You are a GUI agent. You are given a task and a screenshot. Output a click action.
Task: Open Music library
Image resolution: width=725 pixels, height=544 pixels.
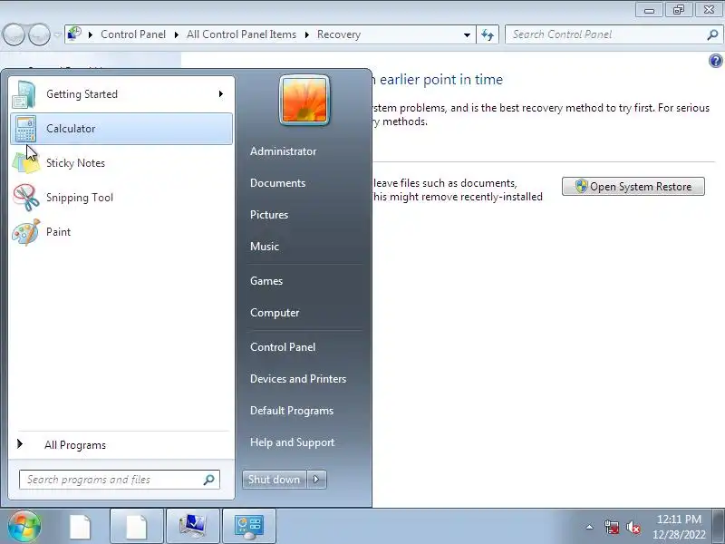coord(265,247)
